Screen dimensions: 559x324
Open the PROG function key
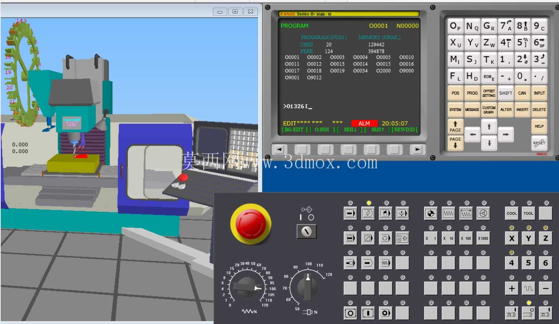click(x=472, y=93)
